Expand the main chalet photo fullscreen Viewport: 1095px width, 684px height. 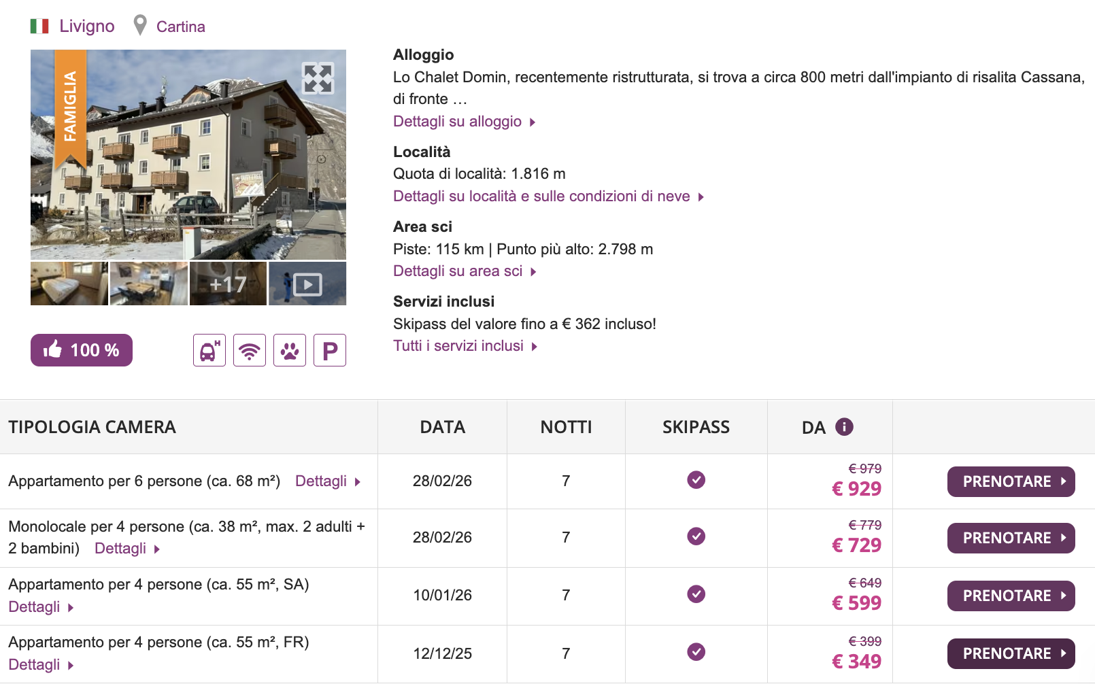[318, 78]
